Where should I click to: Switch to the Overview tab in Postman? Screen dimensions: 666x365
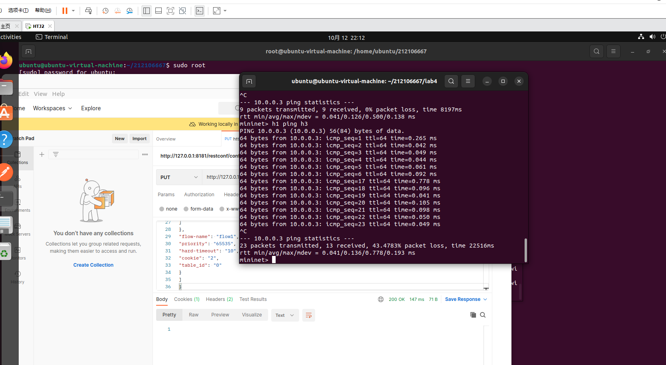pyautogui.click(x=166, y=139)
